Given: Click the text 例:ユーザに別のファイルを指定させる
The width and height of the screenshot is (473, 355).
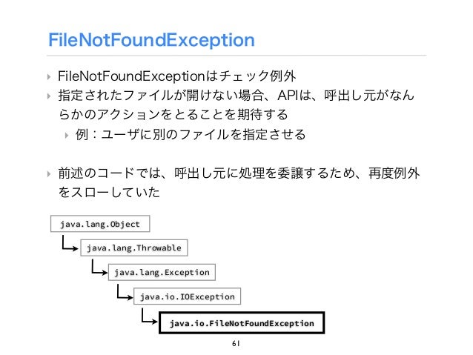Looking at the screenshot, I should tap(191, 135).
